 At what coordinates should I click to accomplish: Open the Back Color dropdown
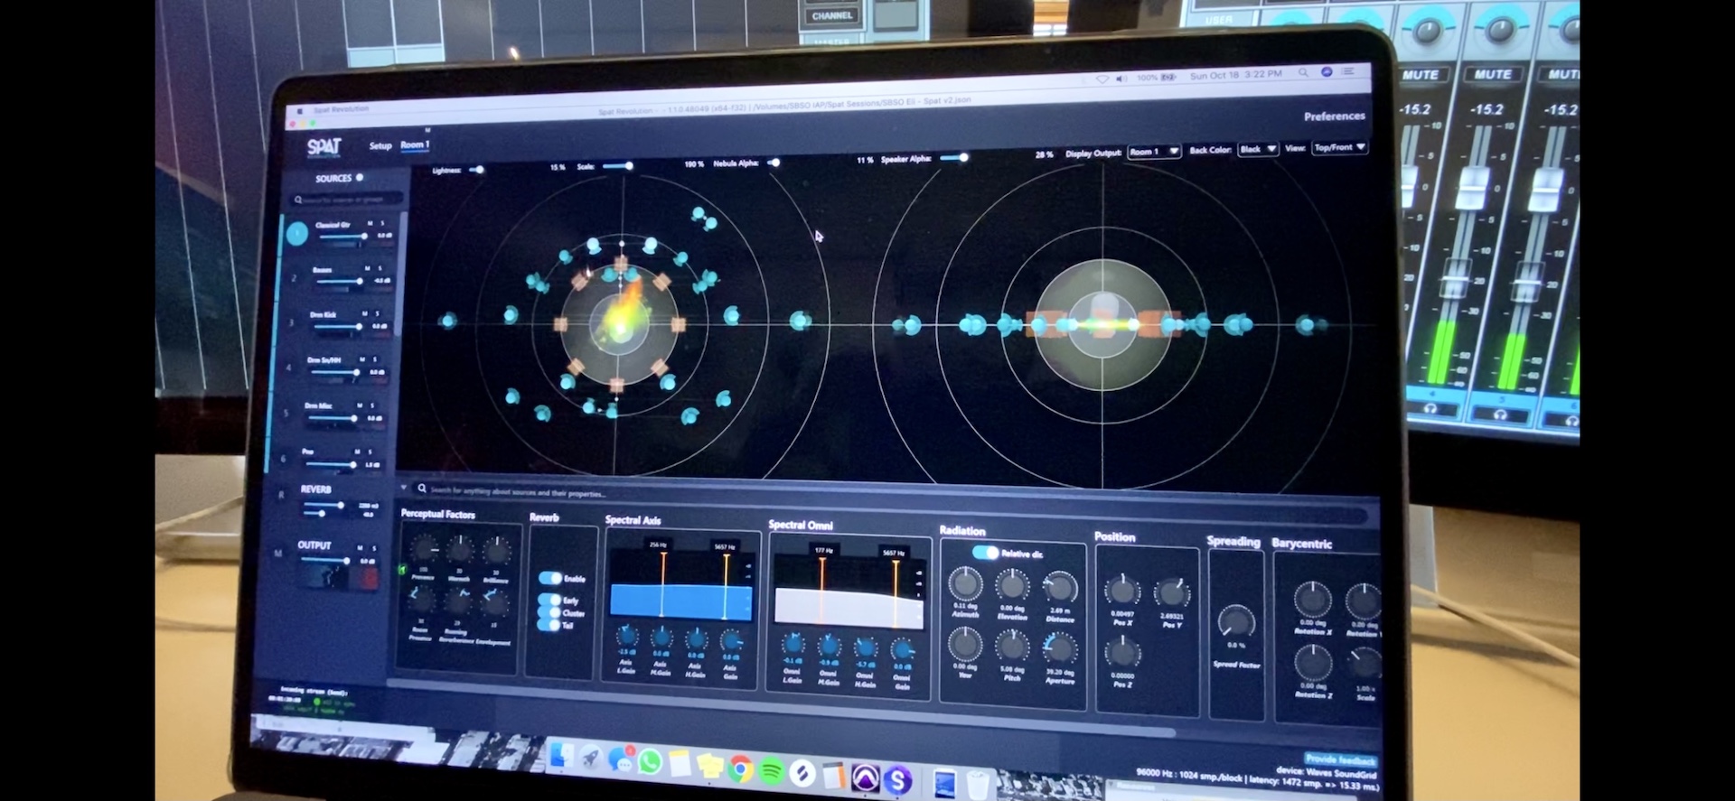point(1257,149)
